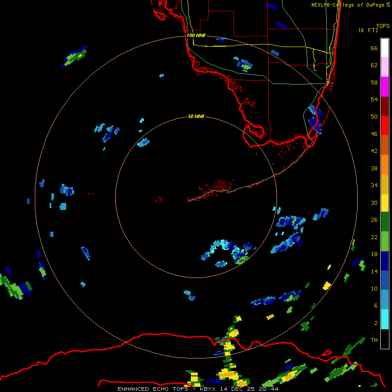Select the "100 NMI" range ring label
The width and height of the screenshot is (392, 392).
click(x=196, y=36)
